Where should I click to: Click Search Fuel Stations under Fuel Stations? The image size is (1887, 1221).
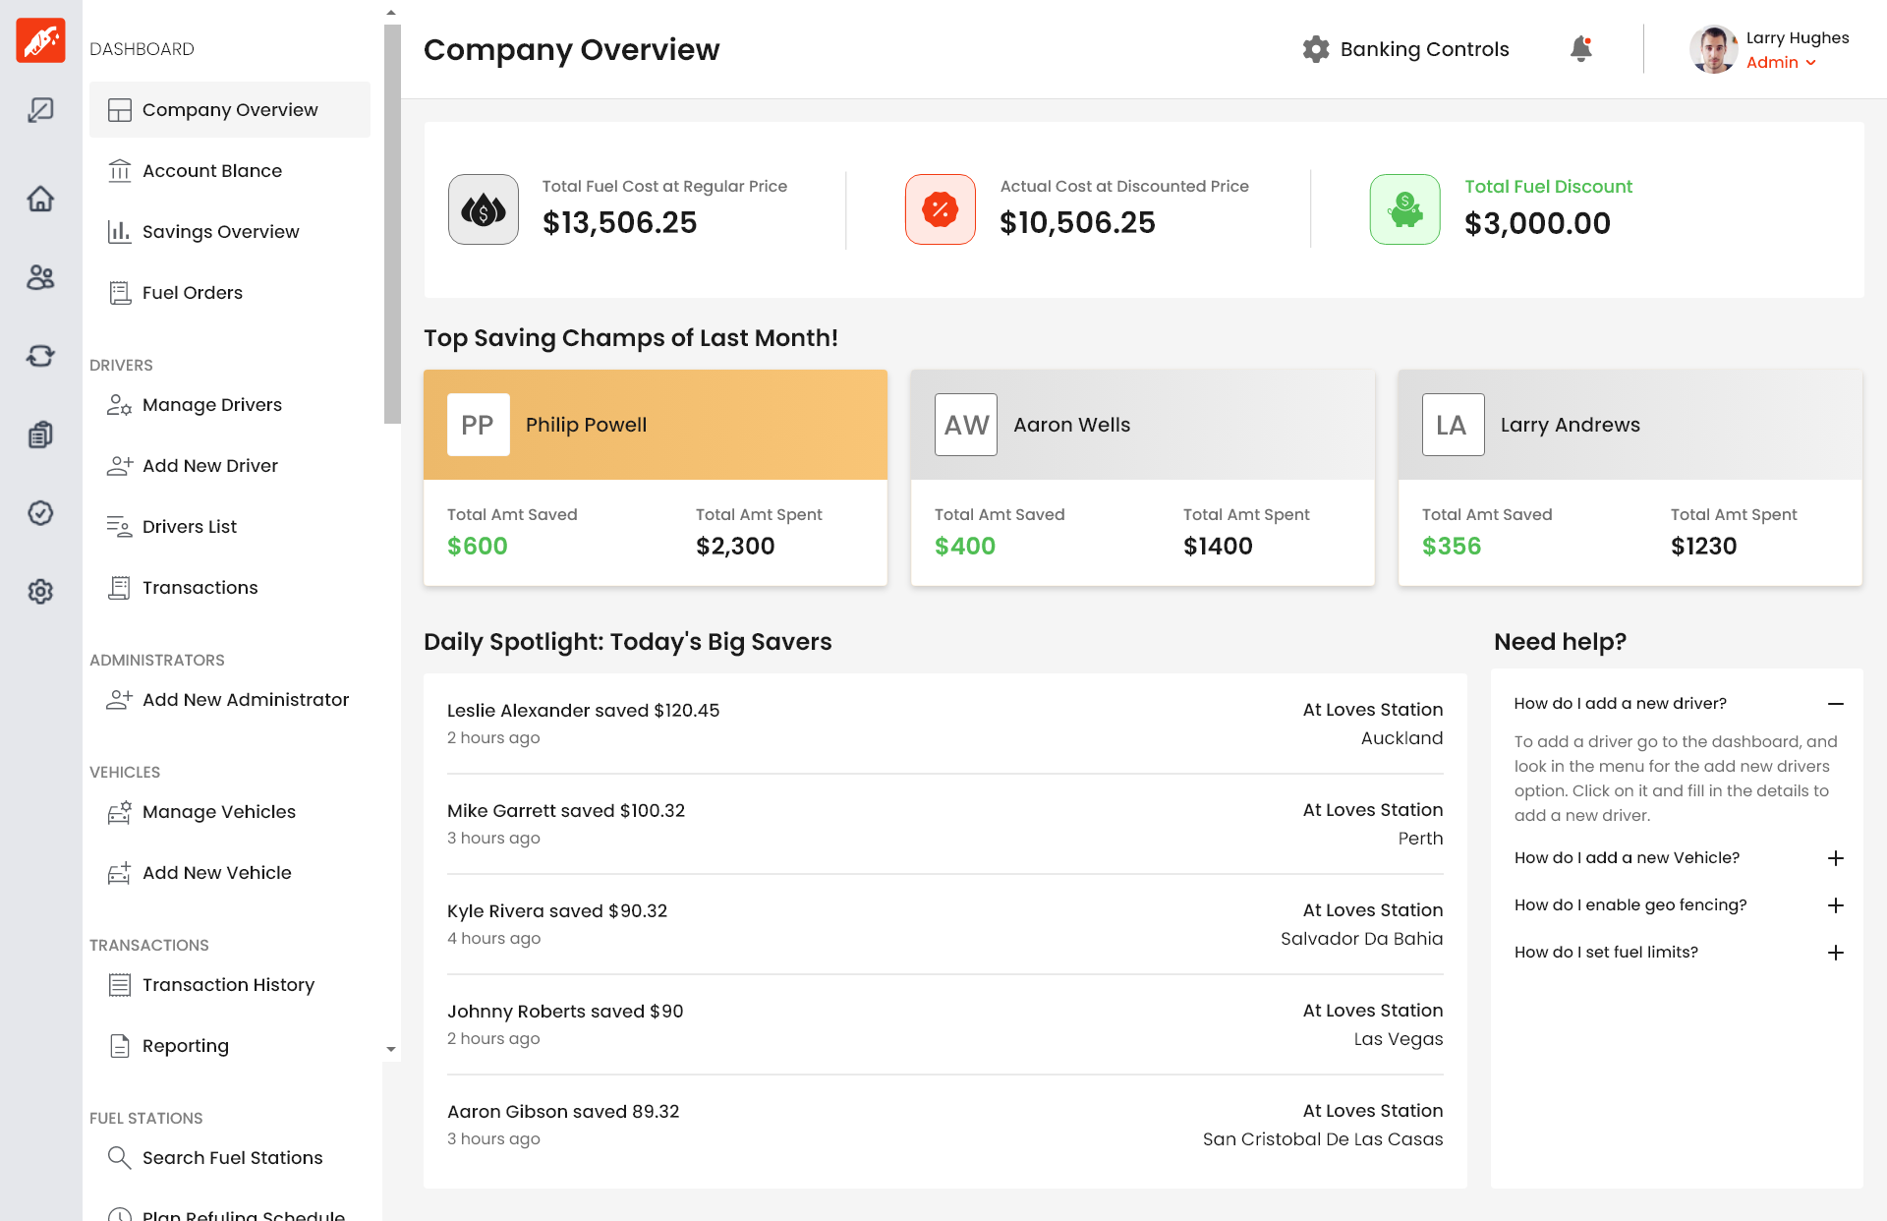point(232,1157)
